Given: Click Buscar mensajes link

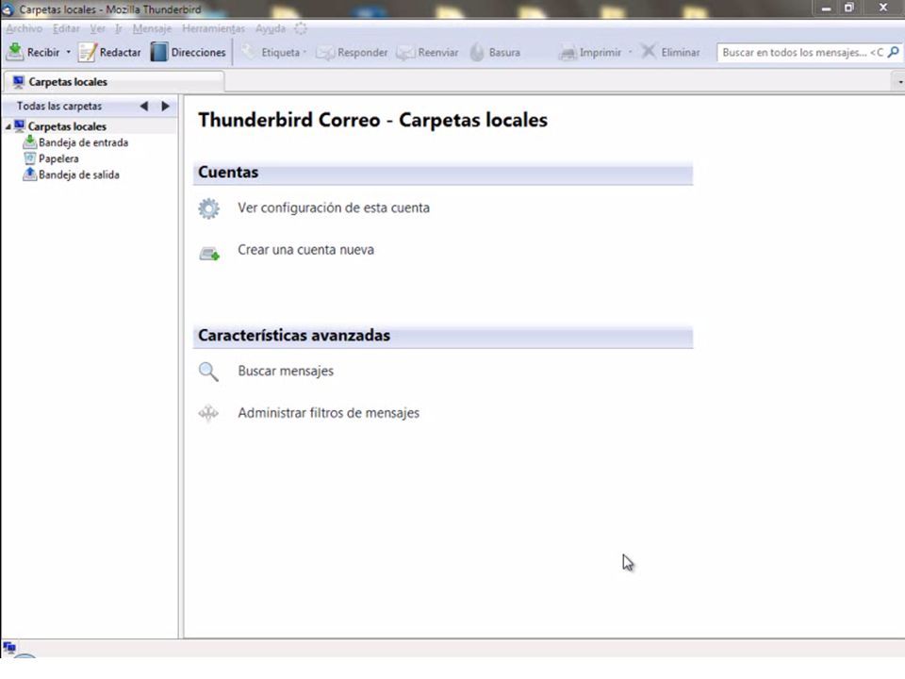Looking at the screenshot, I should click(286, 372).
